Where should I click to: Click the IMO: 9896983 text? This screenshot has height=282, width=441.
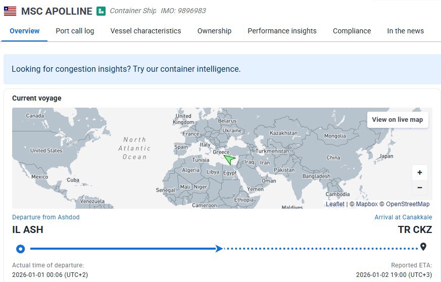[x=183, y=11]
